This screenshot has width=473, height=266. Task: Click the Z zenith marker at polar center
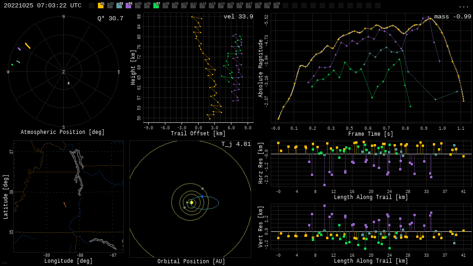pyautogui.click(x=64, y=72)
